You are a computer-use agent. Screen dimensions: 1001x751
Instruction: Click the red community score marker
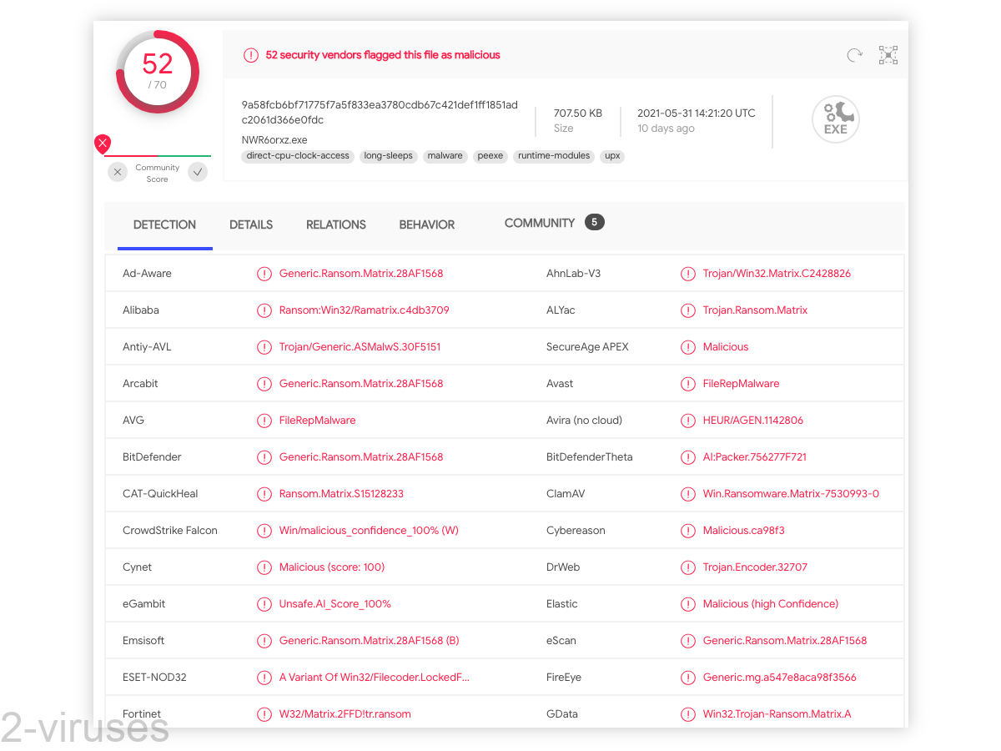[103, 144]
